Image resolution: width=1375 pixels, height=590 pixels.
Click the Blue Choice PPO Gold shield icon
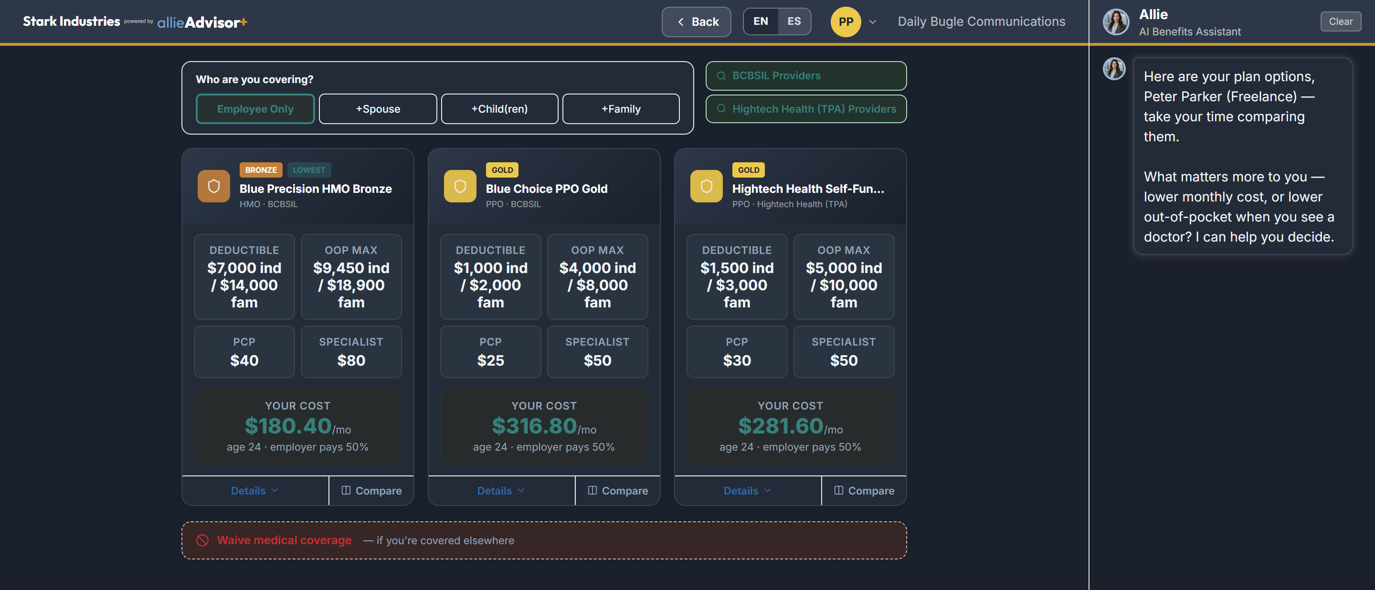point(460,186)
